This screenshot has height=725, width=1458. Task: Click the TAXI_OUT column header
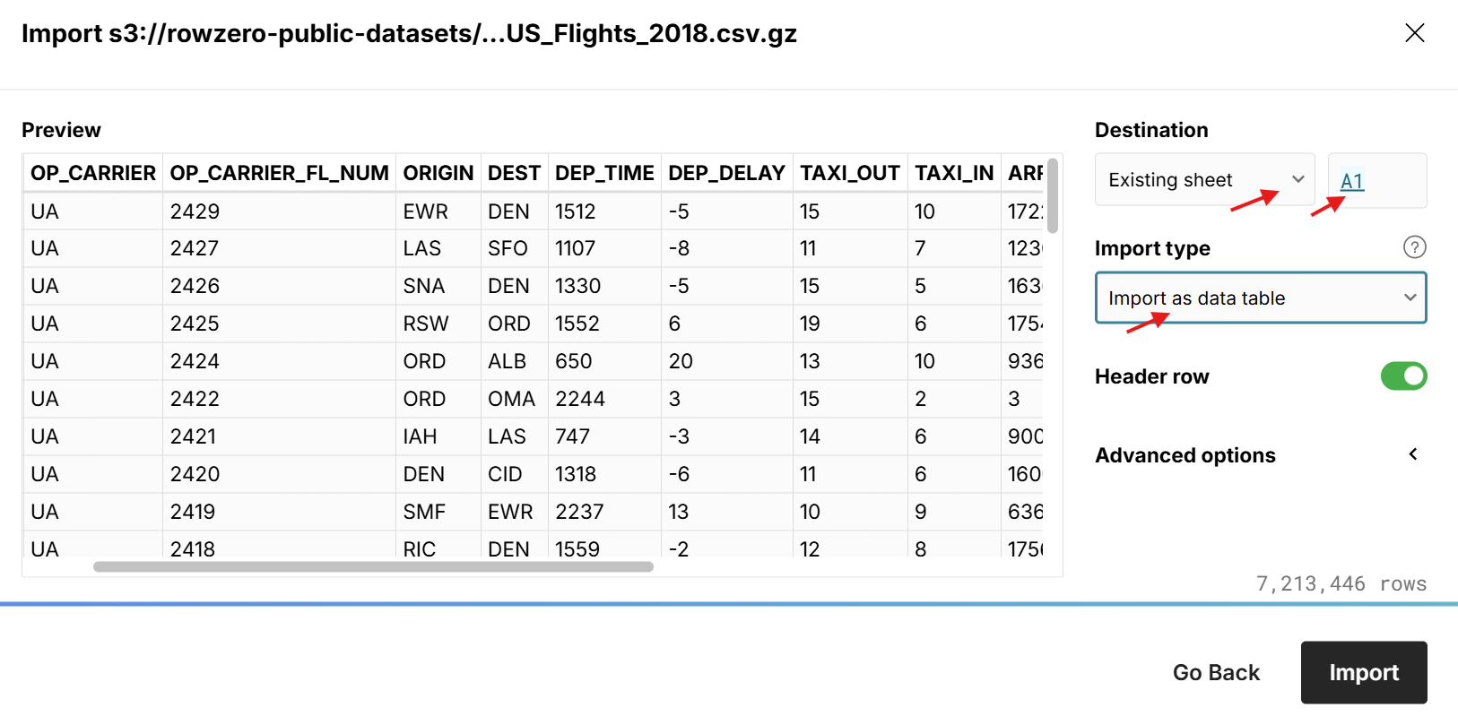tap(849, 173)
